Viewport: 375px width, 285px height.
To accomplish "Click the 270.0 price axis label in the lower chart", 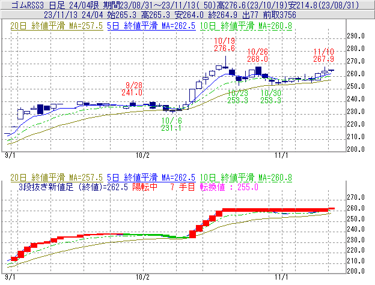I will coord(356,197).
